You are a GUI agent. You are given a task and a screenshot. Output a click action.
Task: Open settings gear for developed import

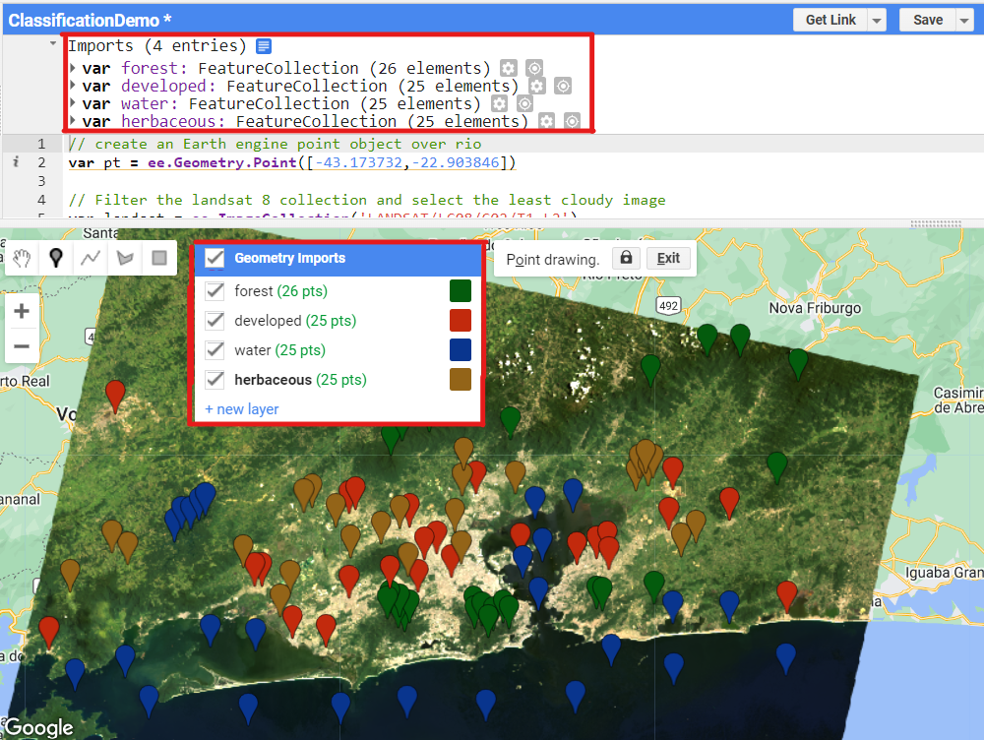[x=536, y=86]
